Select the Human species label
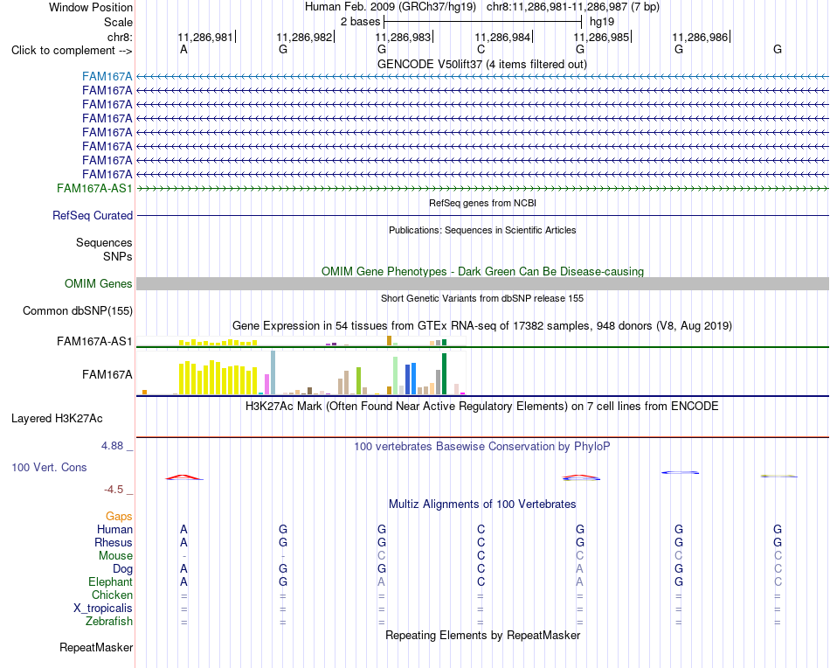The width and height of the screenshot is (830, 668). pyautogui.click(x=114, y=529)
